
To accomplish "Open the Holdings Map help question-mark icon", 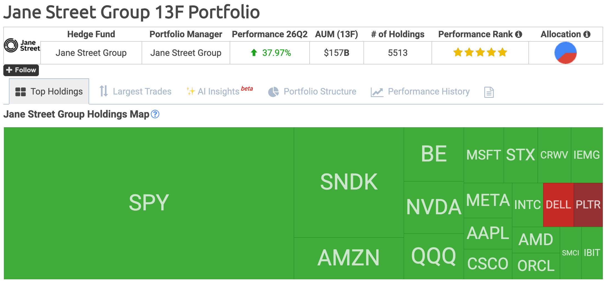I will coord(155,114).
